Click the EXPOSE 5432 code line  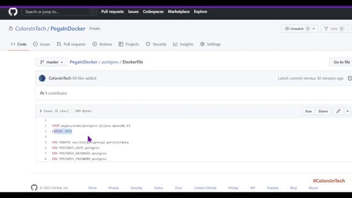[x=62, y=131]
